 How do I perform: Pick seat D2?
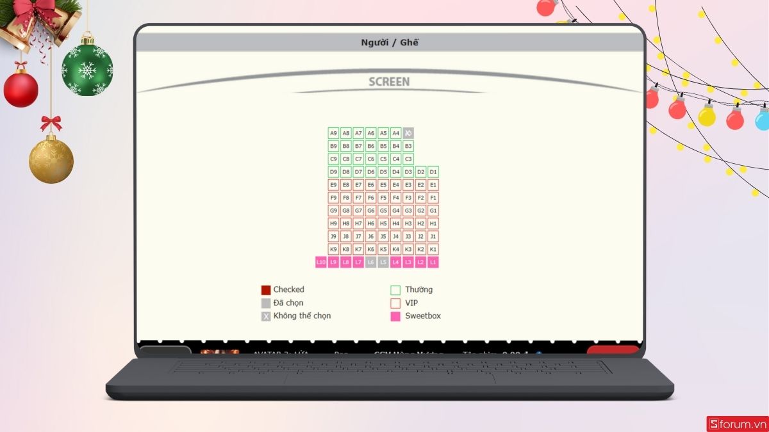point(421,172)
